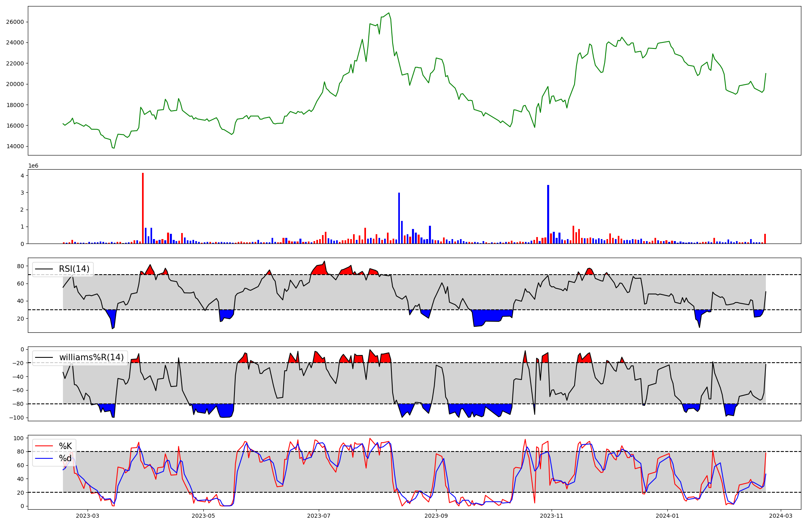Image resolution: width=807 pixels, height=525 pixels.
Task: Click the 2023-05 date tick label
Action: pyautogui.click(x=203, y=516)
